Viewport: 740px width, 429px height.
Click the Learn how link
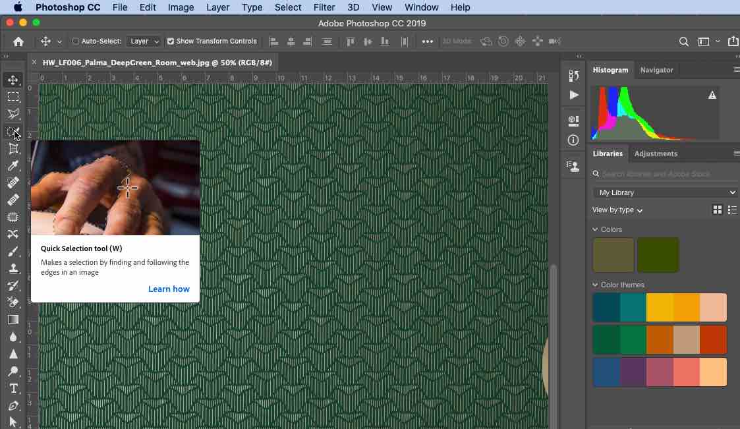tap(169, 289)
